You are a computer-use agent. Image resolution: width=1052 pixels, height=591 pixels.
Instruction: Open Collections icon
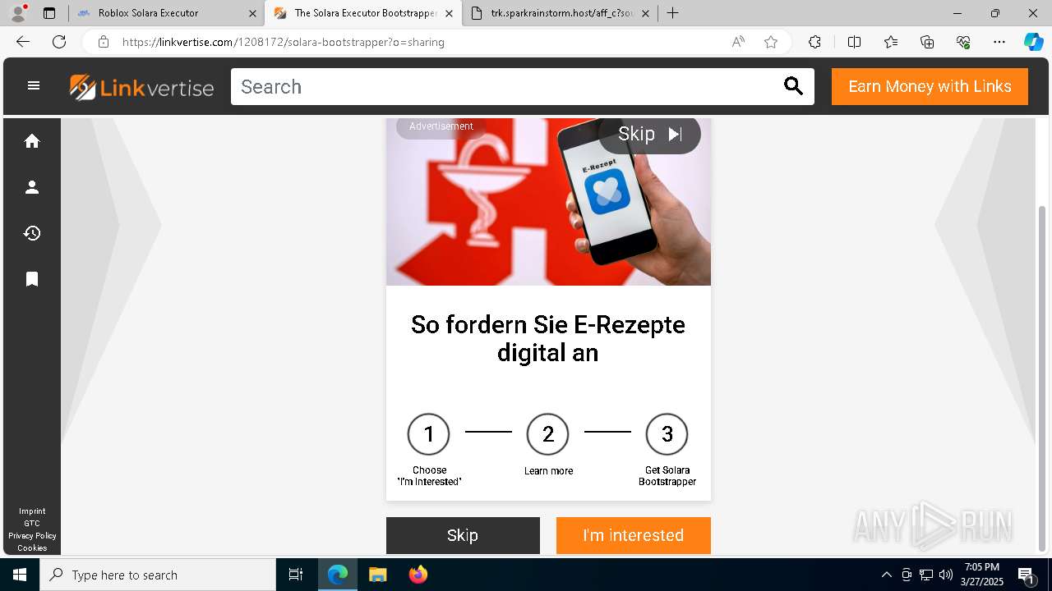click(927, 42)
